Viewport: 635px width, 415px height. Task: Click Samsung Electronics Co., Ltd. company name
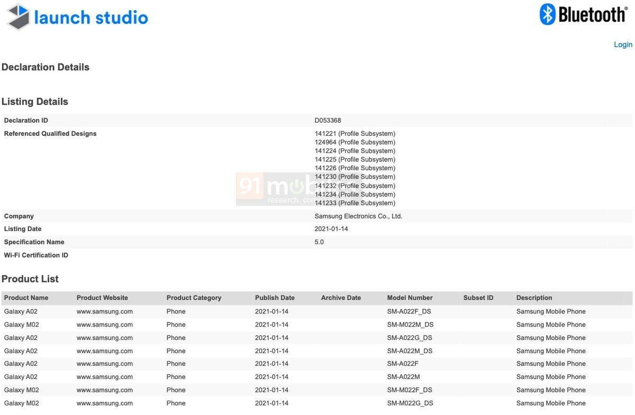(358, 216)
